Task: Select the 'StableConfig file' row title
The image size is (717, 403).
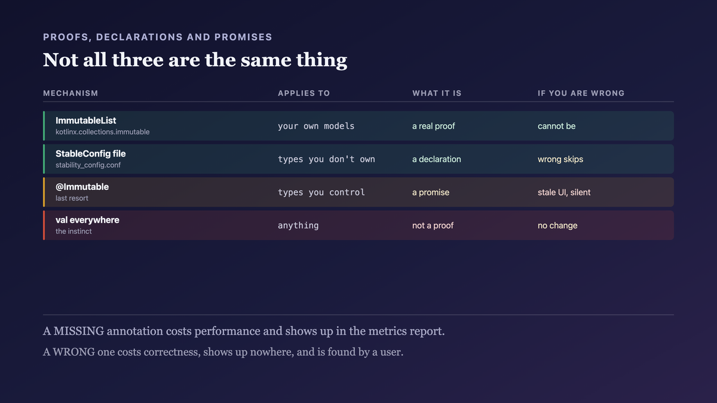Action: point(91,154)
